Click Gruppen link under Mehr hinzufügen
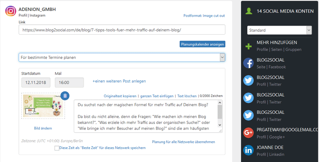The height and width of the screenshot is (162, 319). [293, 50]
